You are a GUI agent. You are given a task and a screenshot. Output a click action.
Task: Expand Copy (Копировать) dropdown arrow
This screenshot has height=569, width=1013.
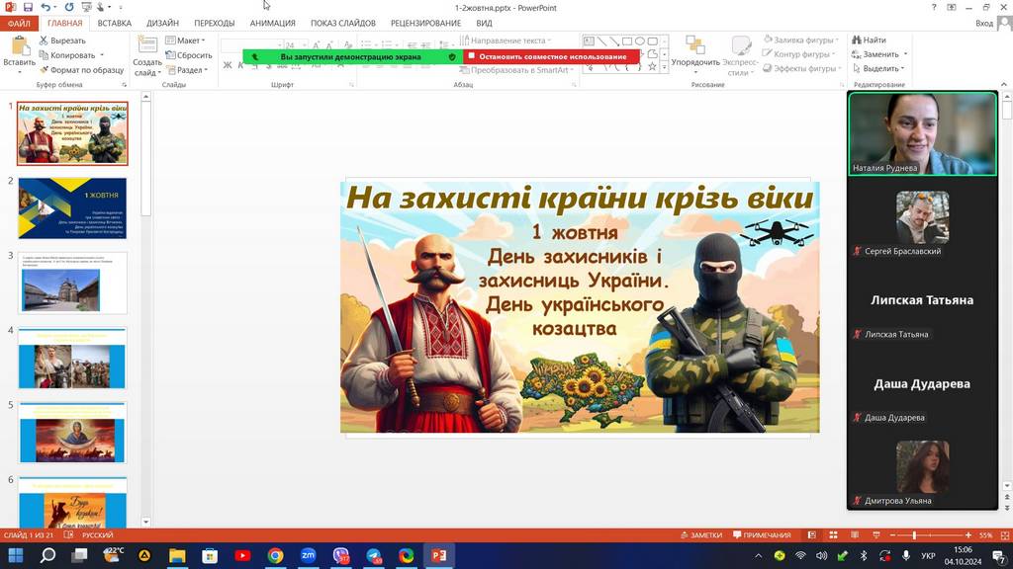coord(102,55)
